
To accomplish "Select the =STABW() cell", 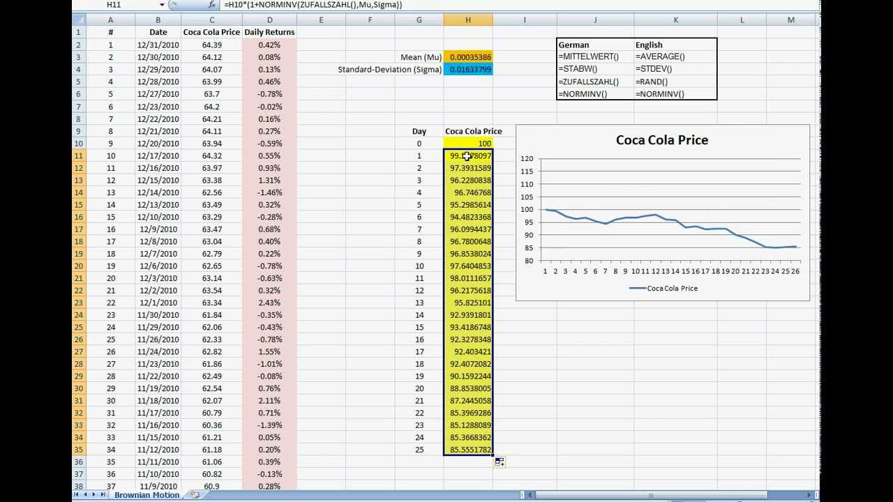I will [x=595, y=68].
